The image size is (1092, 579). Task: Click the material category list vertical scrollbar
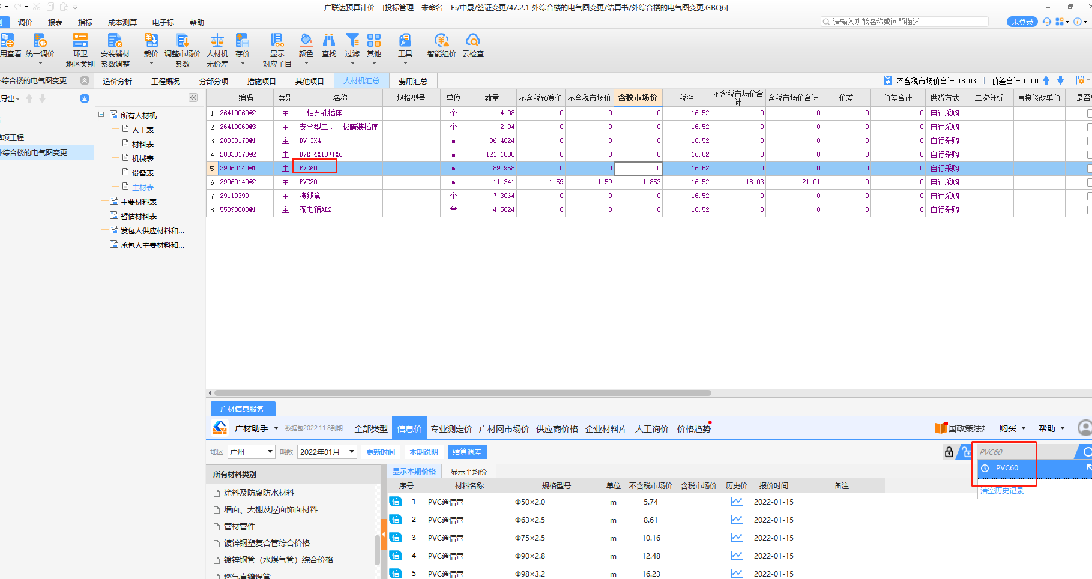tap(377, 549)
